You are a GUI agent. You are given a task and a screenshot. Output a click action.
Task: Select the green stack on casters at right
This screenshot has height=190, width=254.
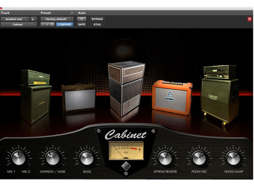(x=220, y=95)
